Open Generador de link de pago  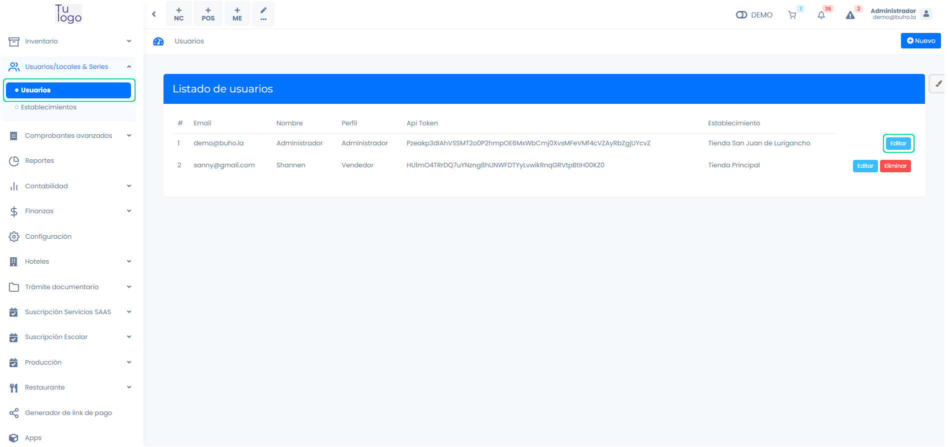pos(68,413)
